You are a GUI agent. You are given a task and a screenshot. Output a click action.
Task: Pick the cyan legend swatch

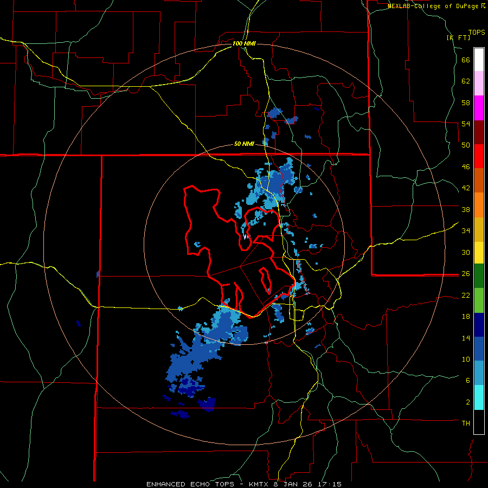pyautogui.click(x=479, y=397)
